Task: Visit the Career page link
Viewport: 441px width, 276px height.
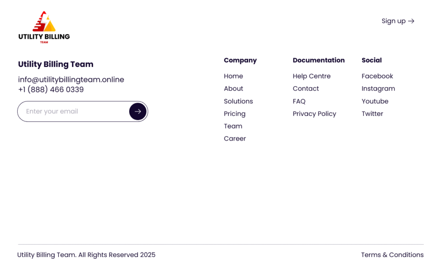Action: pyautogui.click(x=235, y=139)
